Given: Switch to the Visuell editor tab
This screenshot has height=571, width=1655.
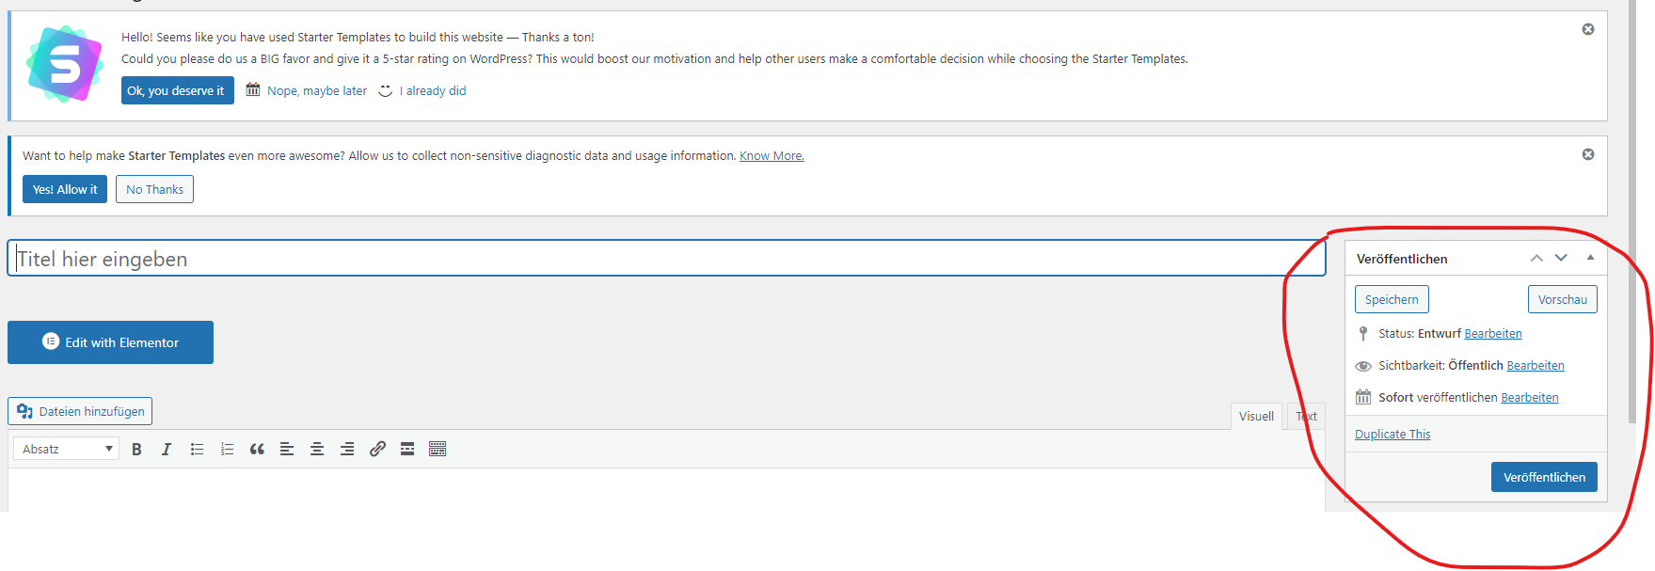Looking at the screenshot, I should 1256,416.
